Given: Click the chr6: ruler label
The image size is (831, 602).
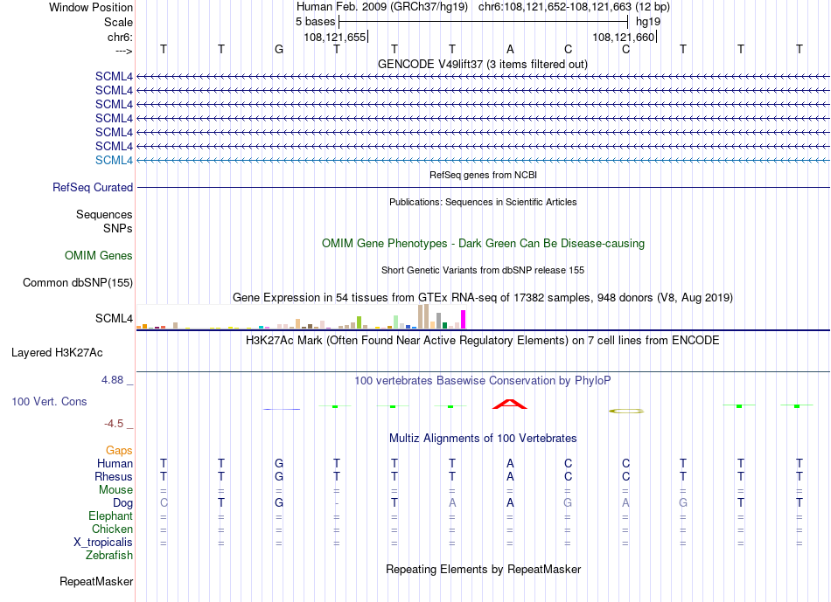Looking at the screenshot, I should [x=120, y=37].
